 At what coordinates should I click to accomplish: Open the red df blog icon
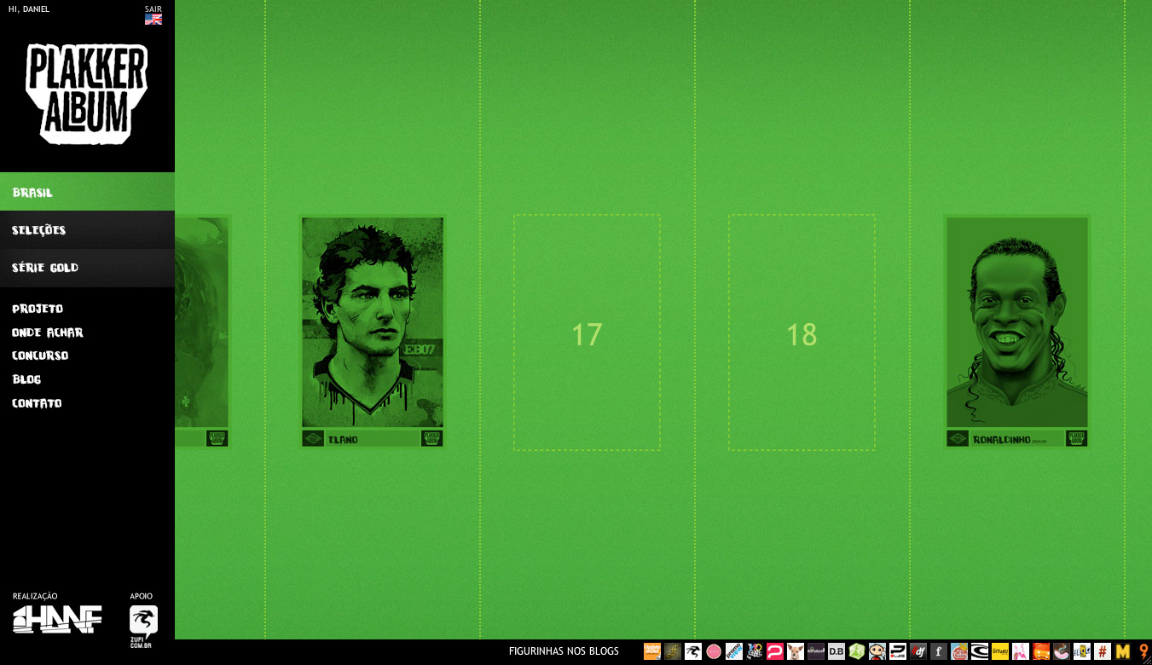918,651
